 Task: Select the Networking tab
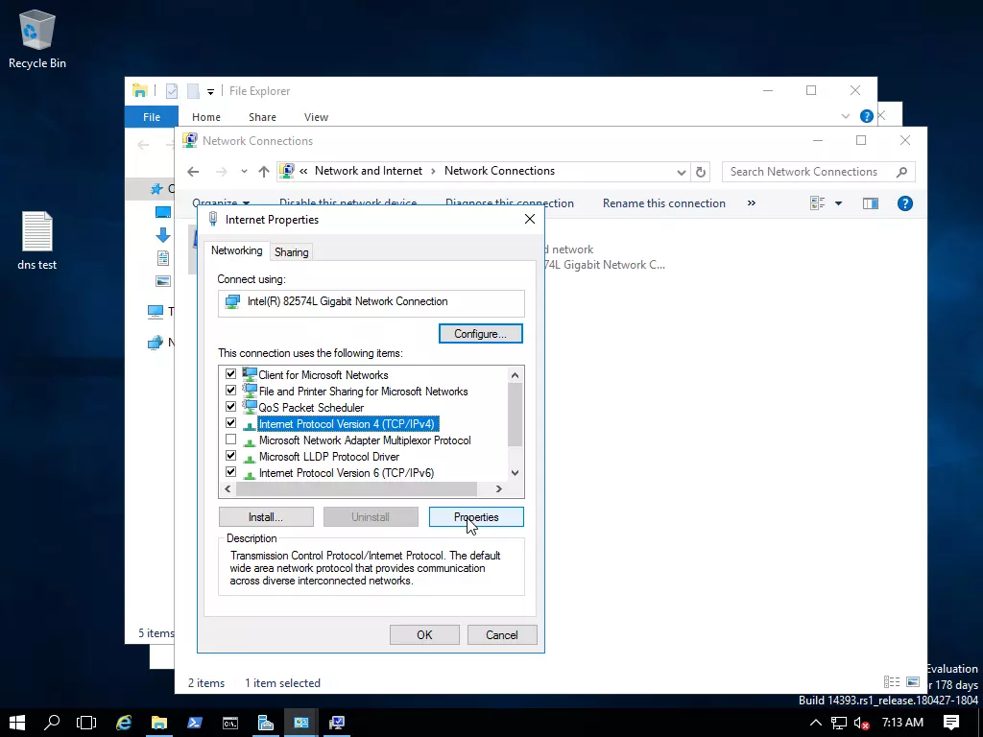[236, 250]
